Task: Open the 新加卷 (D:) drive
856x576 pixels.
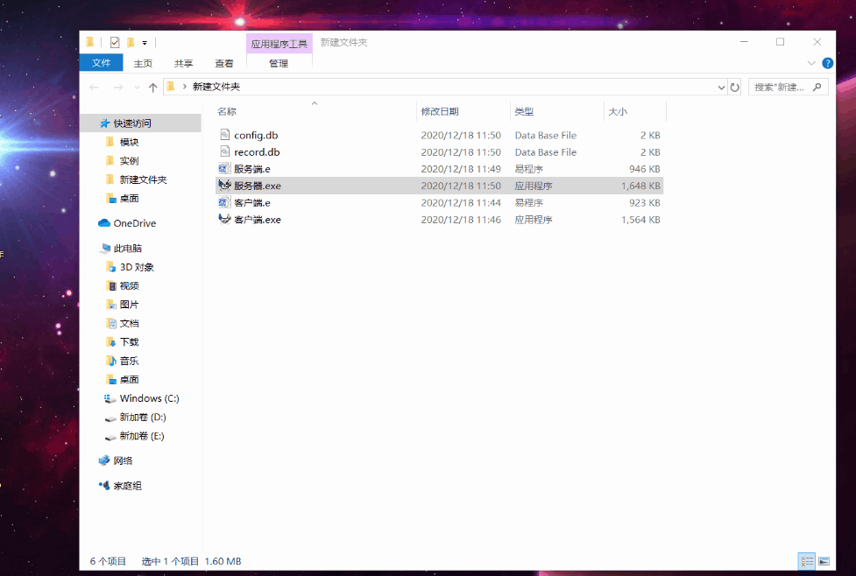Action: click(143, 417)
